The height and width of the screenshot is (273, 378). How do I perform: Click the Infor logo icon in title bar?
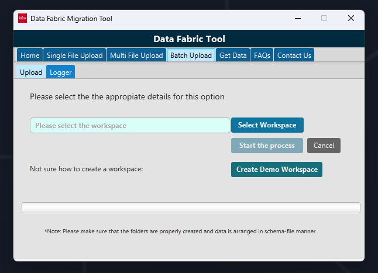[22, 18]
